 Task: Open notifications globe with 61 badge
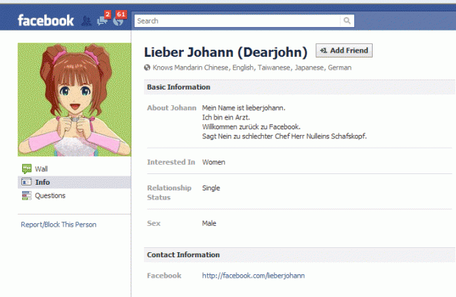coord(118,21)
